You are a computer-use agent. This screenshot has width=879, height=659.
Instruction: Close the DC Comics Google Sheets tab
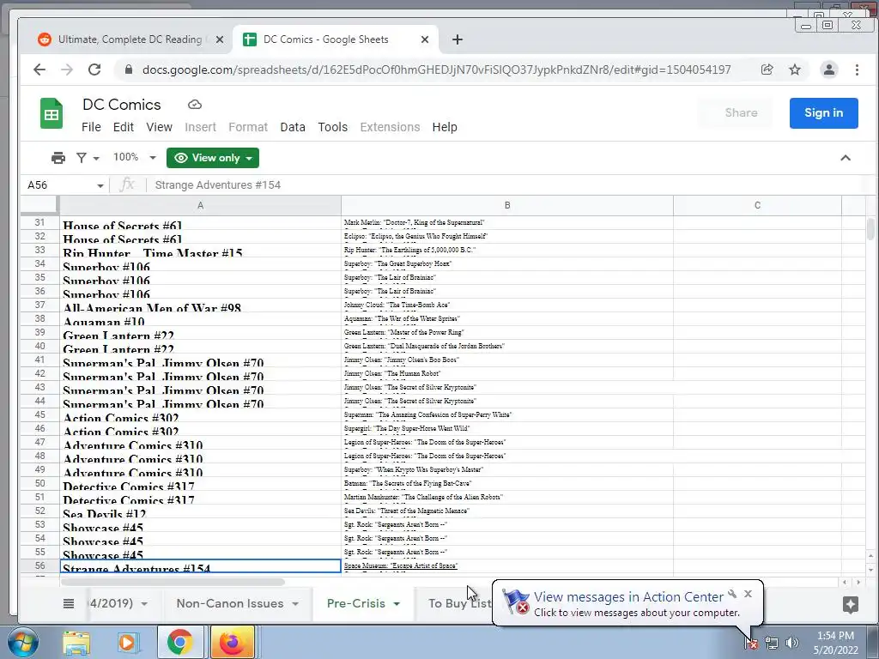(x=425, y=39)
